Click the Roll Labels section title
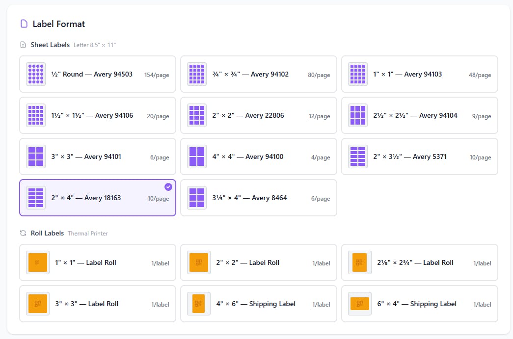Viewport: 513px width, 339px height. tap(47, 233)
